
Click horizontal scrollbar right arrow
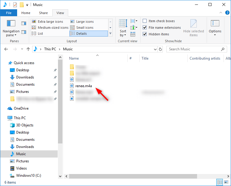(228, 176)
